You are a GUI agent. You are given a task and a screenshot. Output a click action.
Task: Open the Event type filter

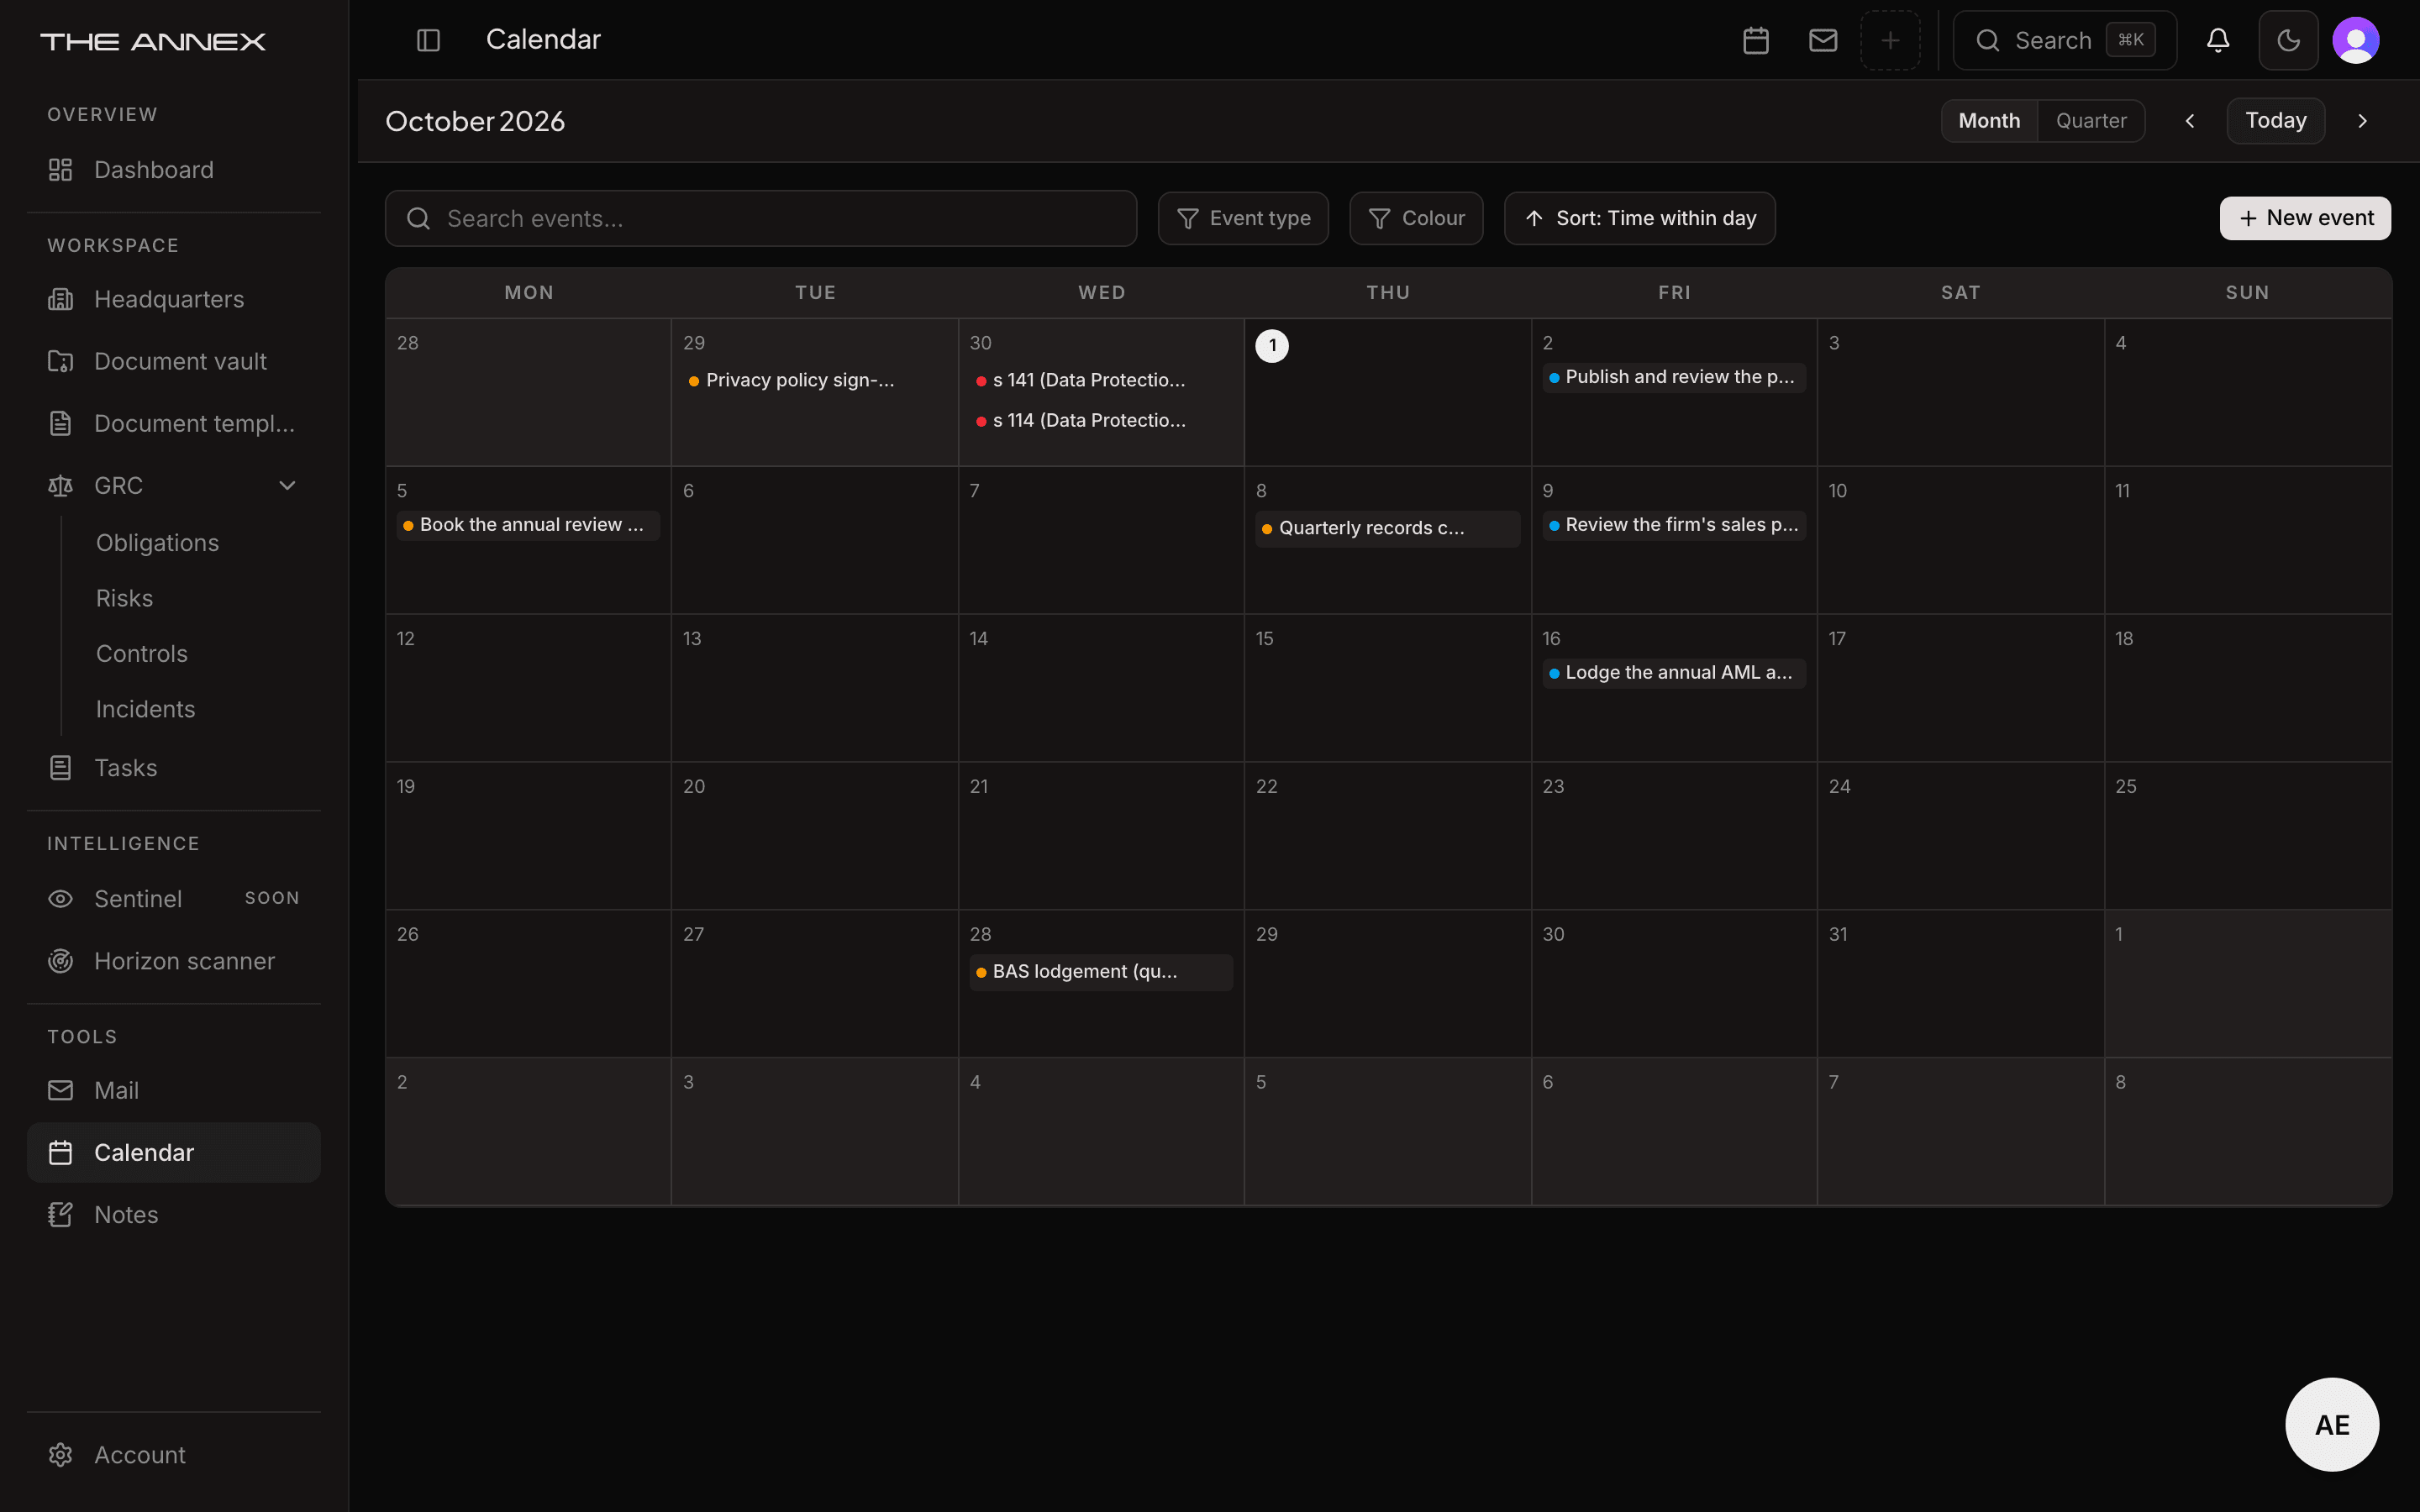pyautogui.click(x=1243, y=218)
